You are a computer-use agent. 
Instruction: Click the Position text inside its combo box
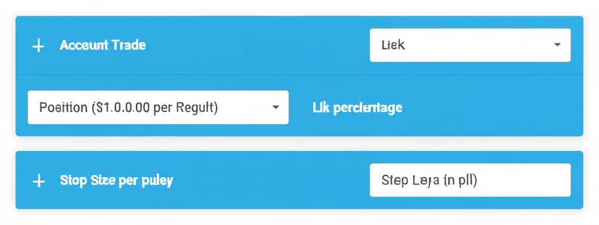pos(128,108)
